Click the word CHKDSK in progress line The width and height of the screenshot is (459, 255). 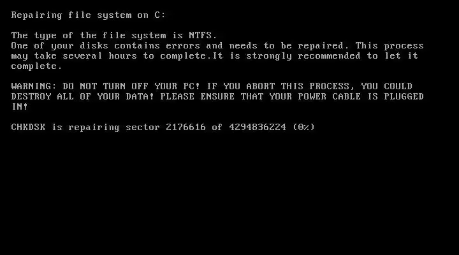28,127
